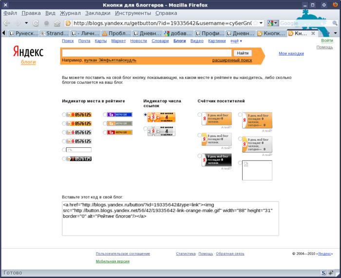
Task: Click the Google search magnifier icon
Action: (x=335, y=23)
